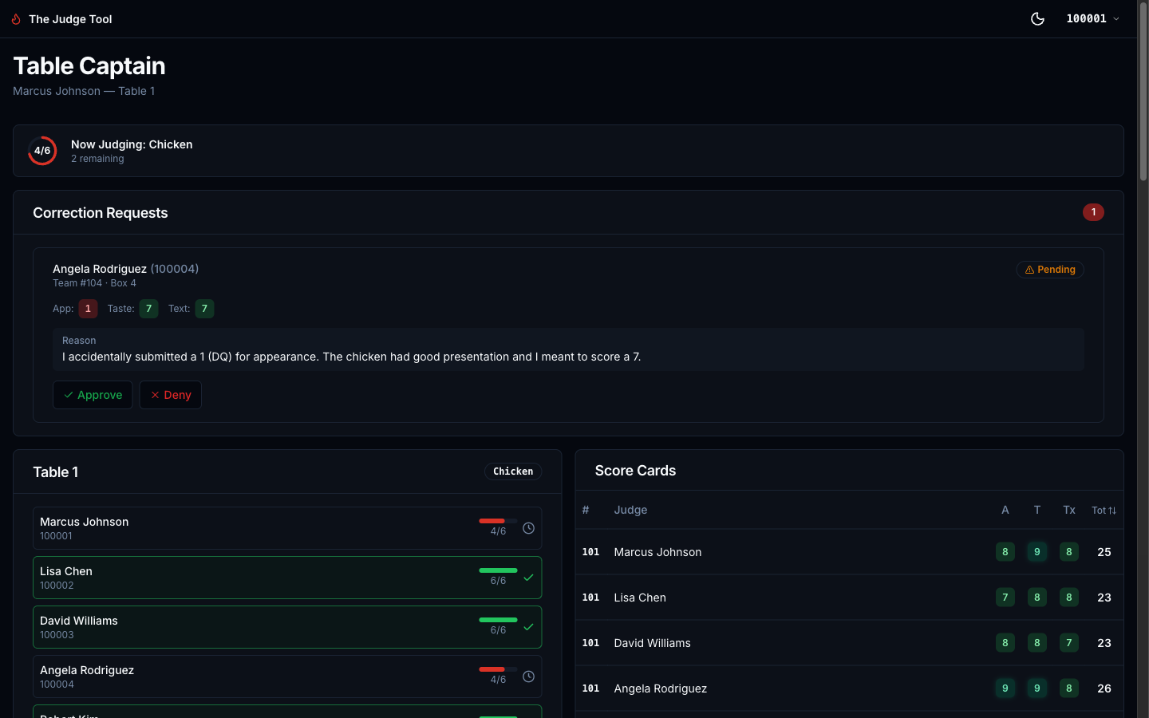This screenshot has height=718, width=1149.
Task: Click Angela Rodriguez's name in the correction card
Action: pos(99,269)
